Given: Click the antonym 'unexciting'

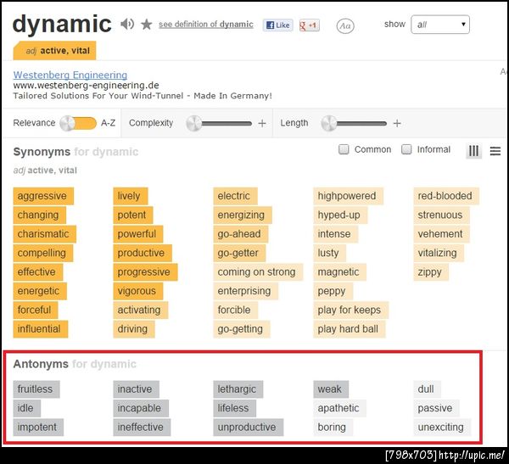Looking at the screenshot, I should 442,427.
